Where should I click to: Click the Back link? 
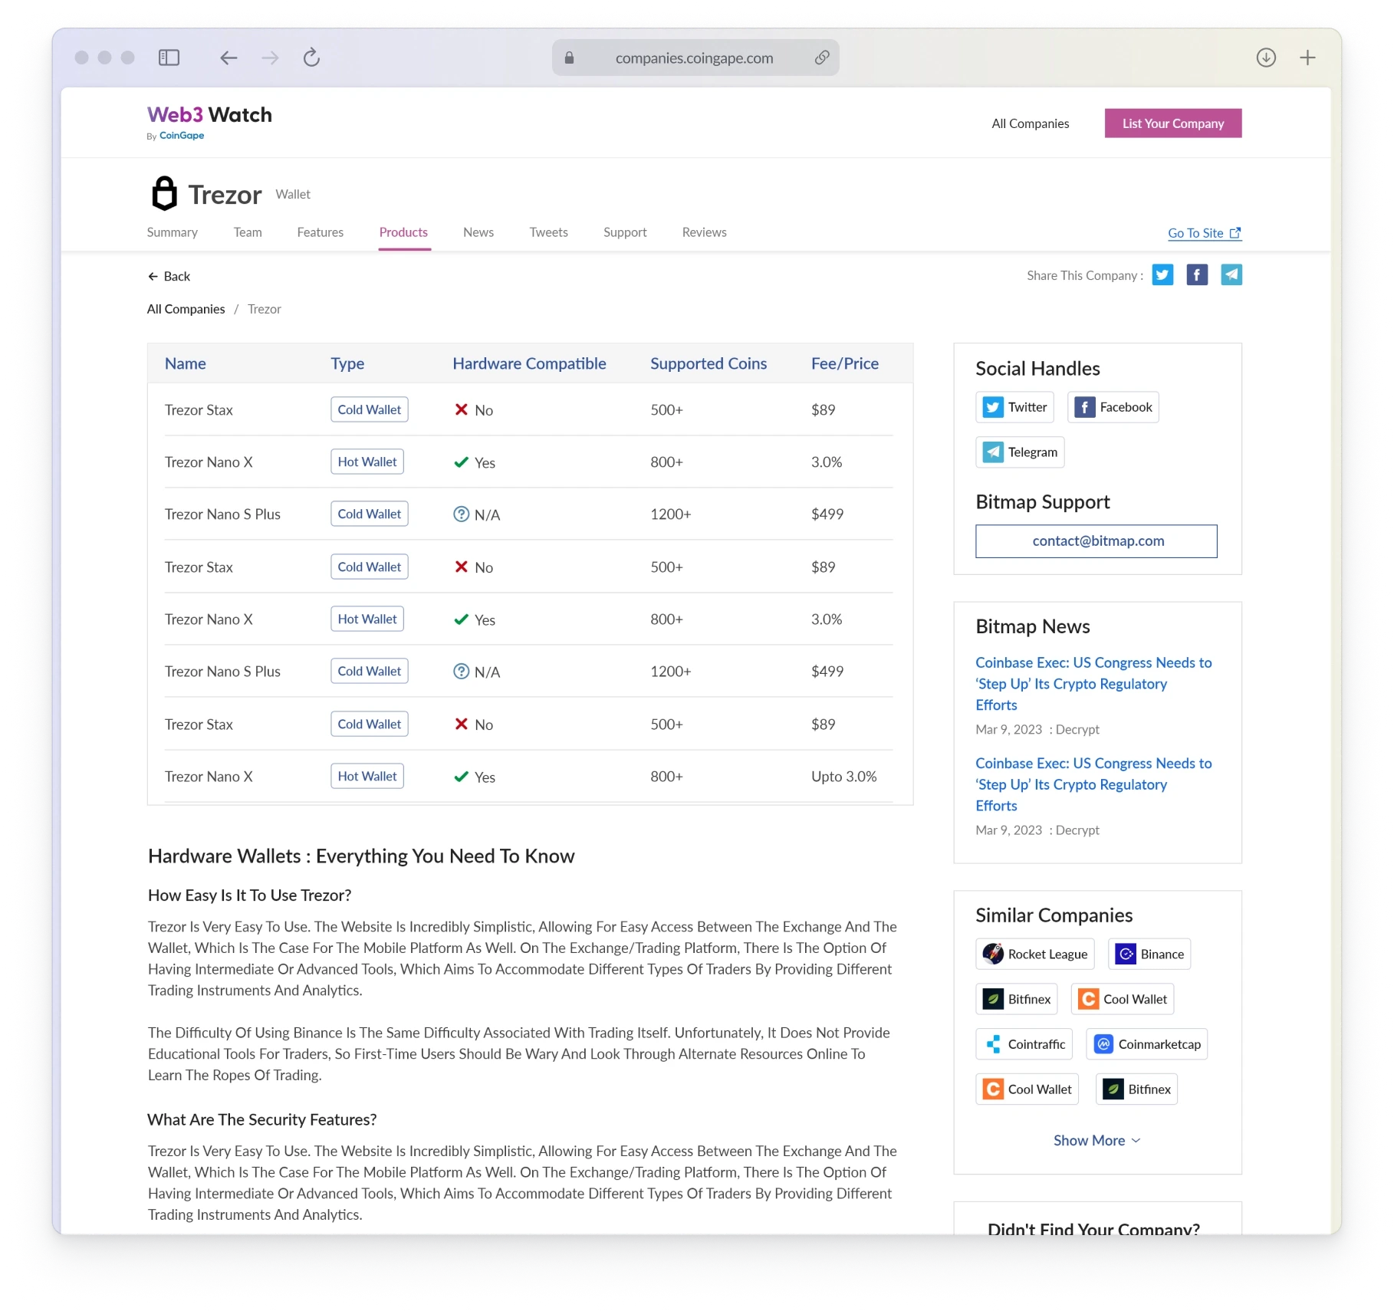(x=169, y=276)
